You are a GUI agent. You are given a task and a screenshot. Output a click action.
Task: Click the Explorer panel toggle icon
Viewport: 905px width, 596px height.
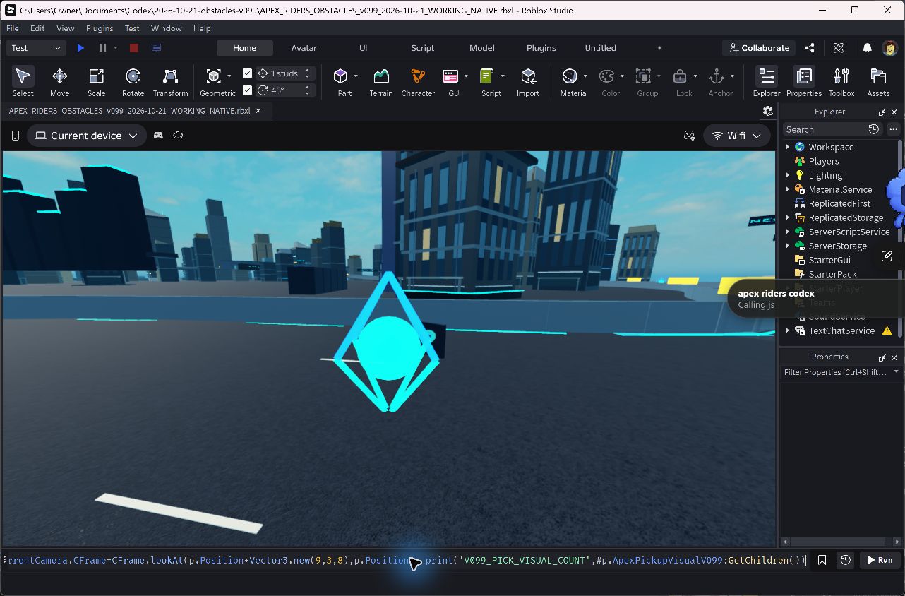click(767, 76)
